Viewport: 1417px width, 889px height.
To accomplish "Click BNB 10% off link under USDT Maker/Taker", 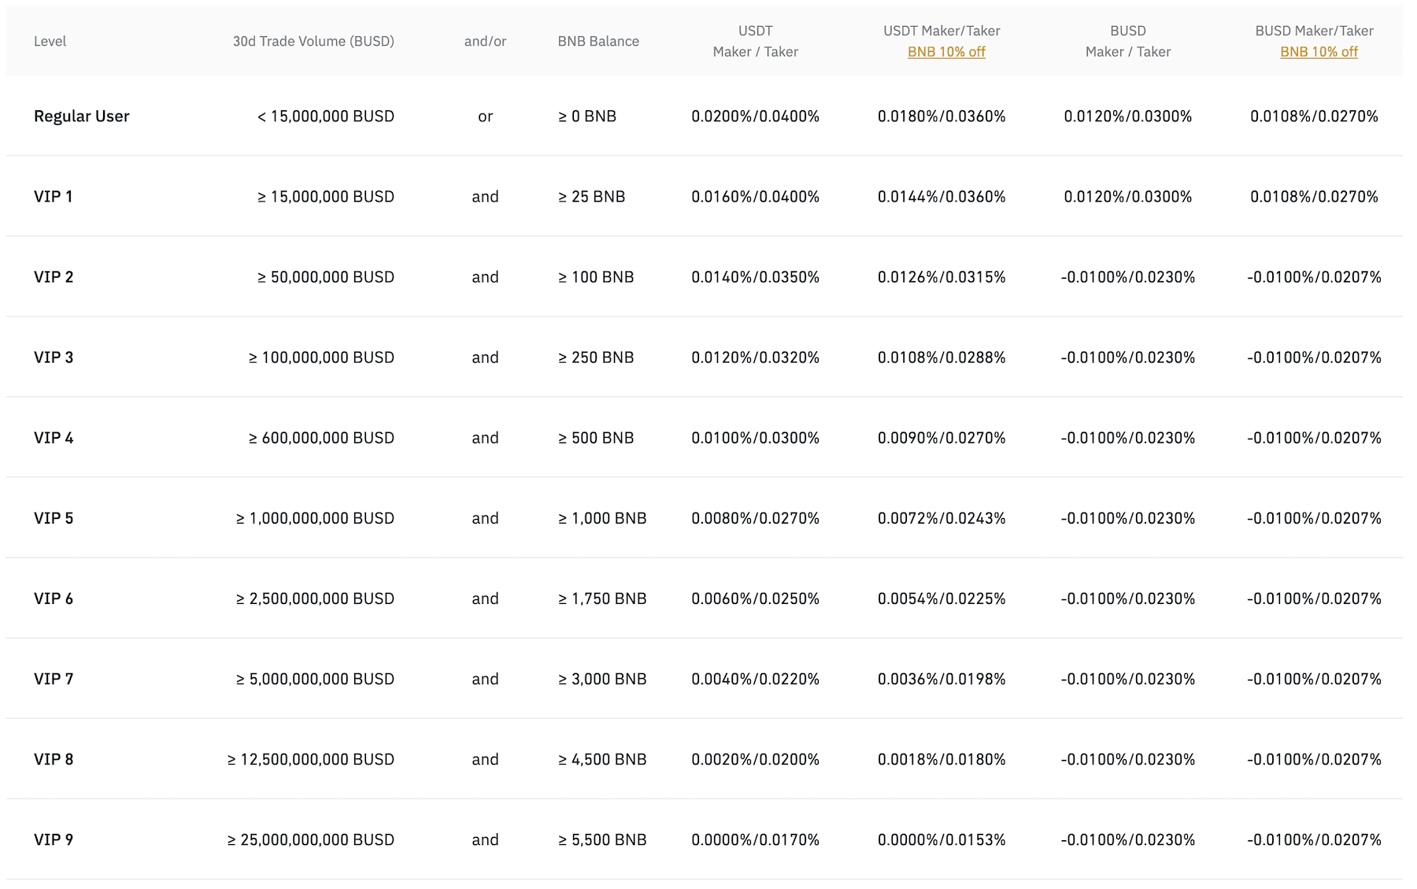I will [x=945, y=52].
